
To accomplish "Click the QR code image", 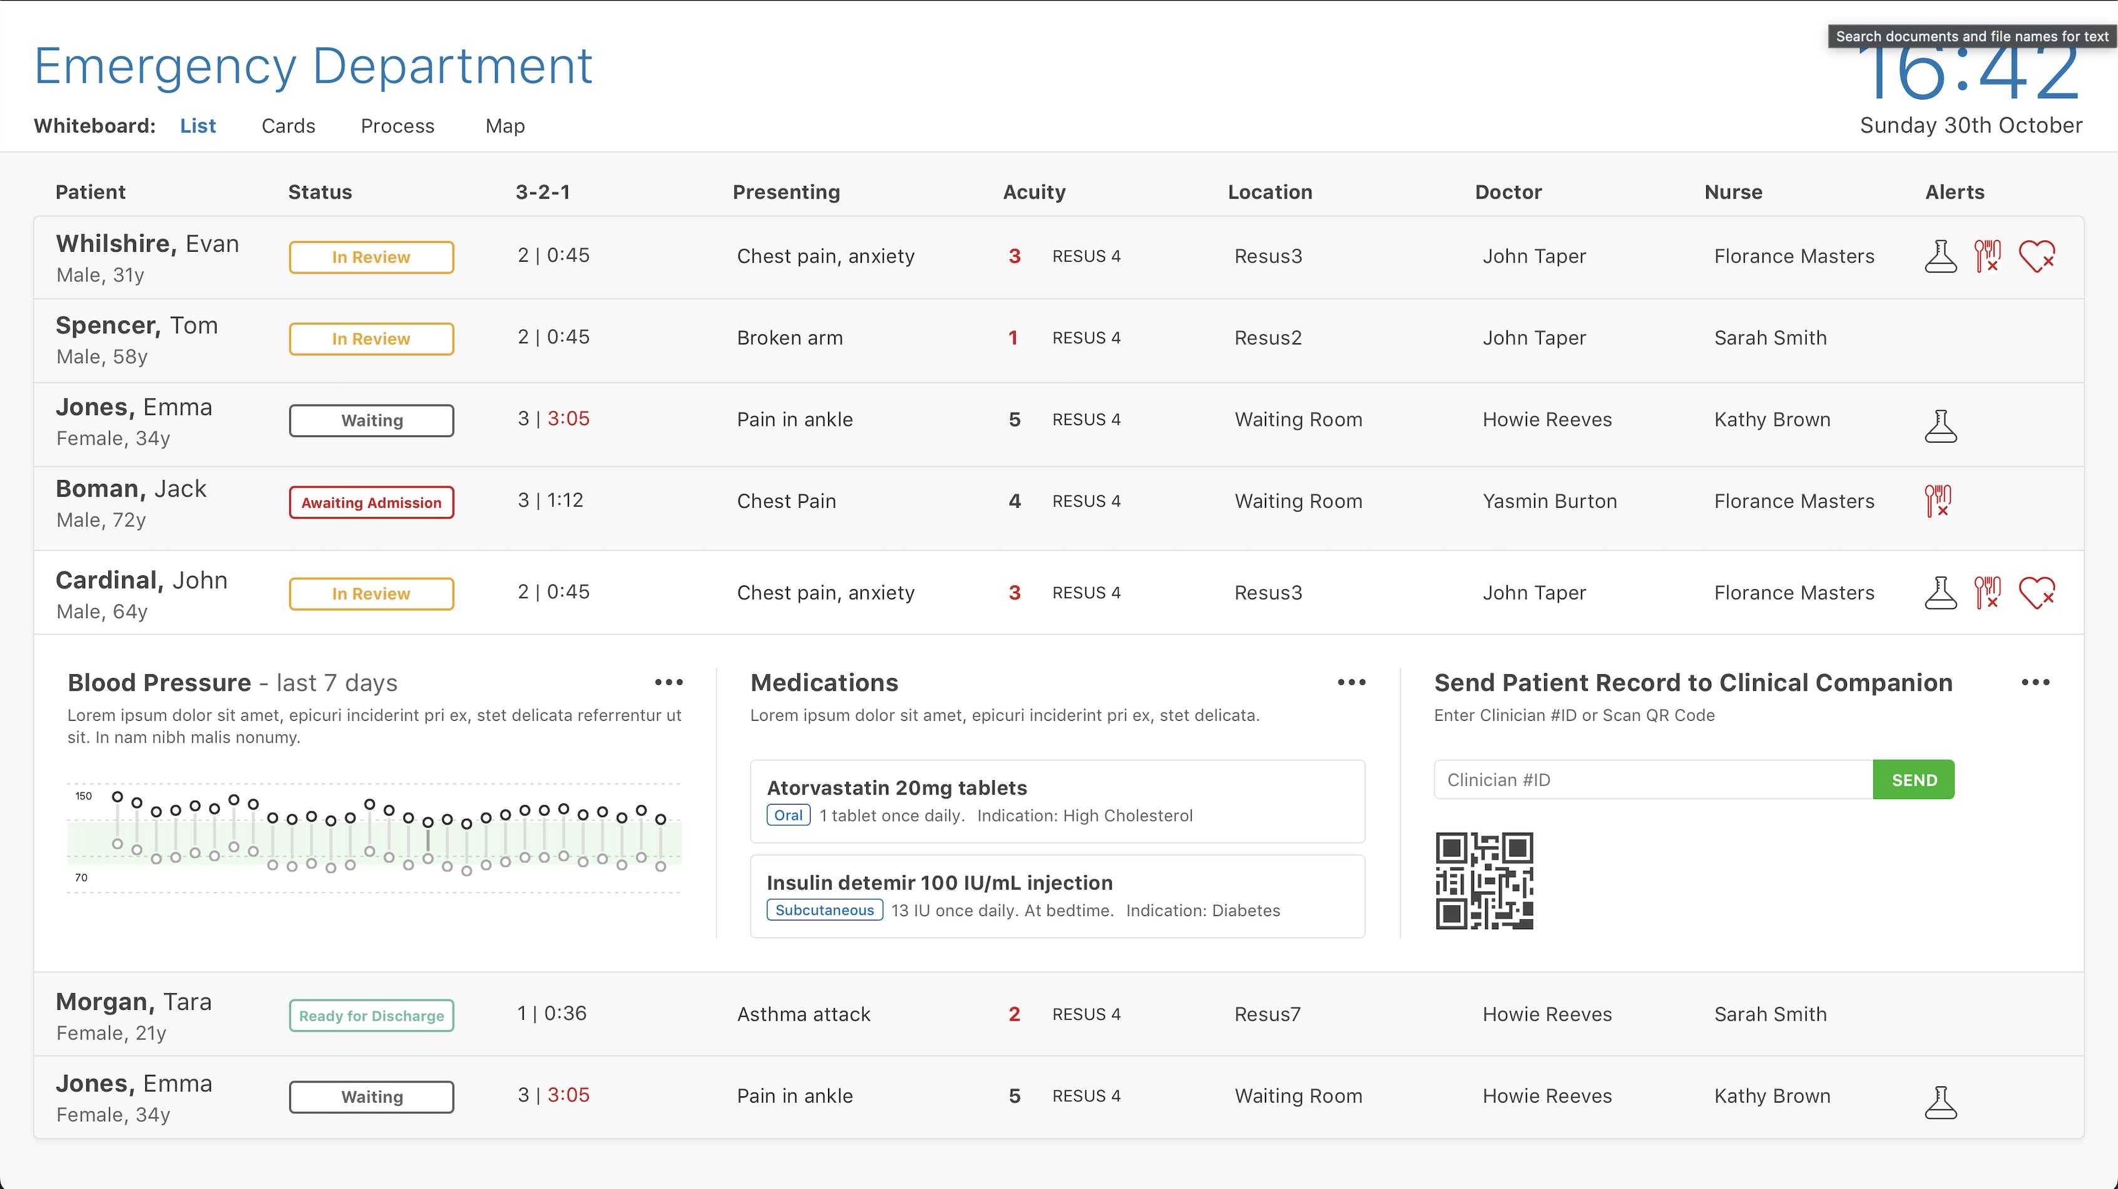I will pos(1484,881).
